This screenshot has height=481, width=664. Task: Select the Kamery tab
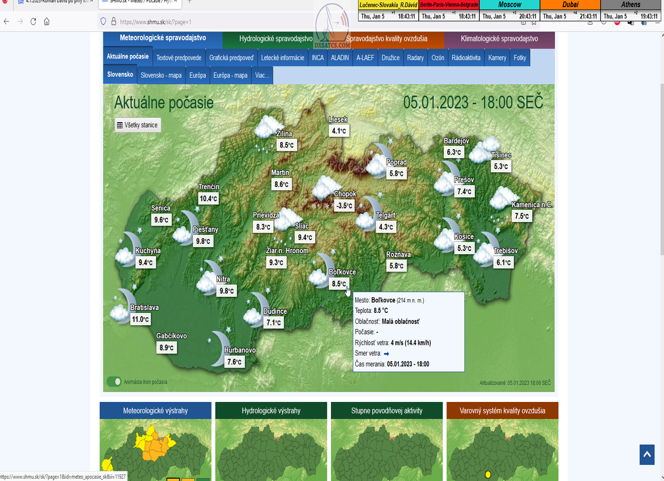(x=497, y=57)
